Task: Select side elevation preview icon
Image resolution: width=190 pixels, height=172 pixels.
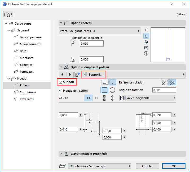Action: coord(146,36)
